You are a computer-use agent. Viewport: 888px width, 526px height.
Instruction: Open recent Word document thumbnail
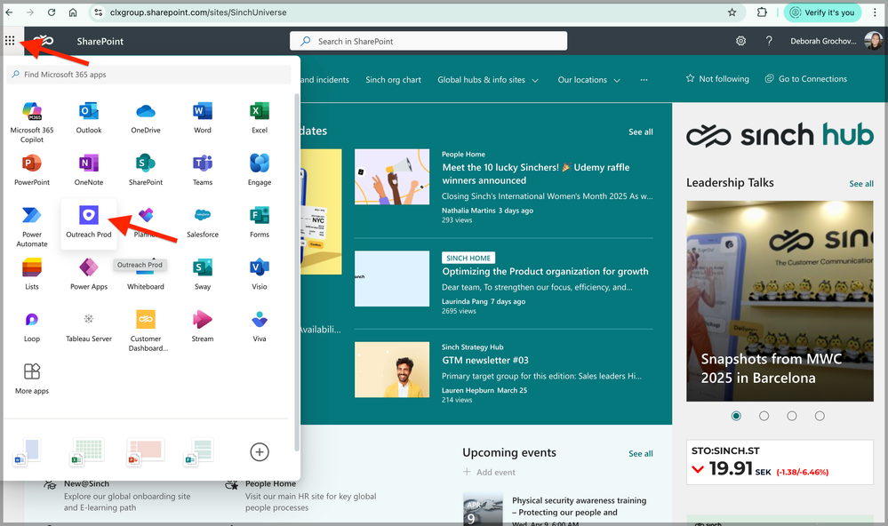click(28, 452)
